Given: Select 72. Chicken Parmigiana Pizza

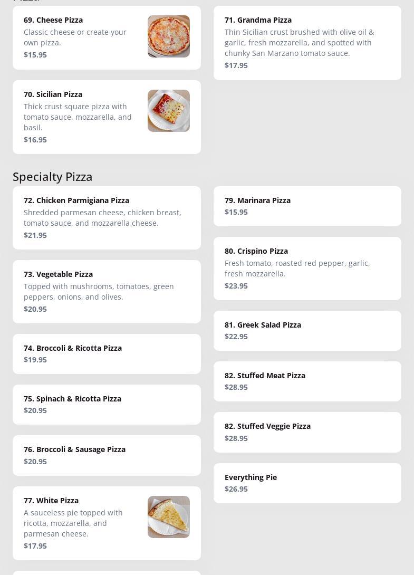Looking at the screenshot, I should 107,218.
